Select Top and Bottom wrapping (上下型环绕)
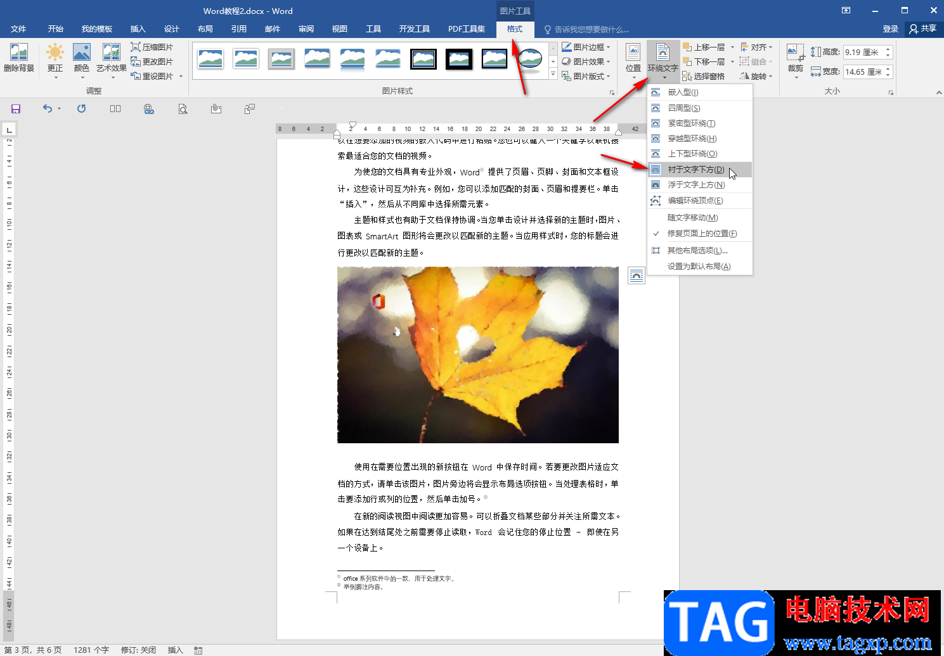Screen dimensions: 944x656 (x=700, y=154)
